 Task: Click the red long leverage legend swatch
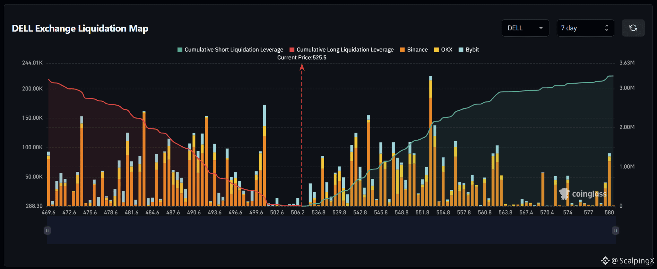(x=292, y=50)
